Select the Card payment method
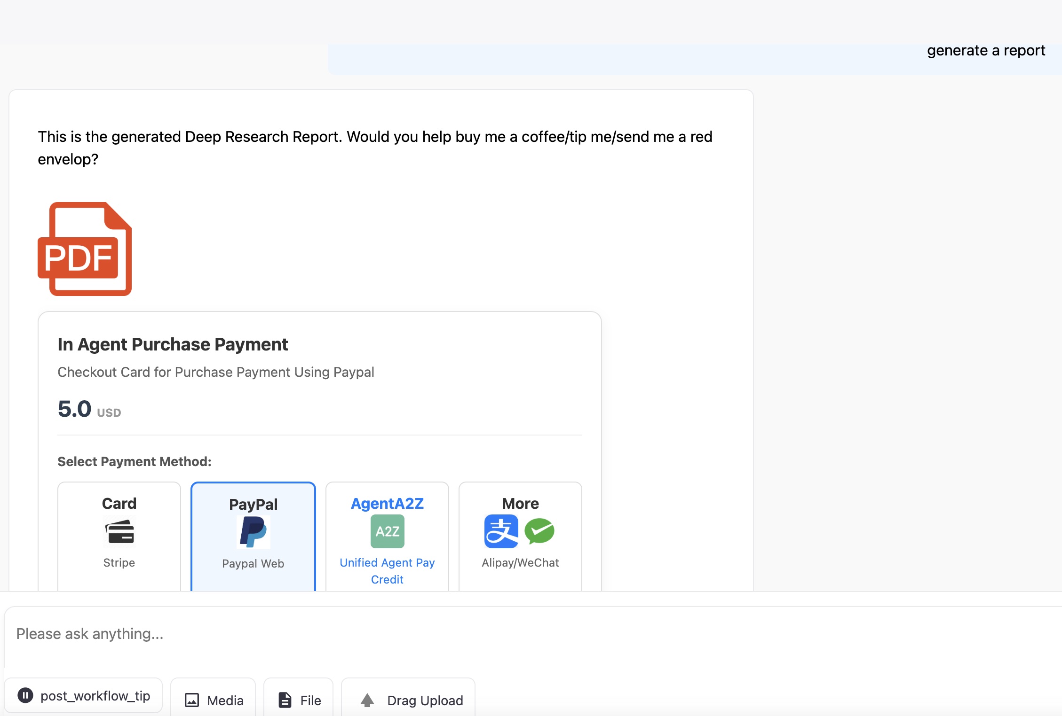 tap(119, 536)
